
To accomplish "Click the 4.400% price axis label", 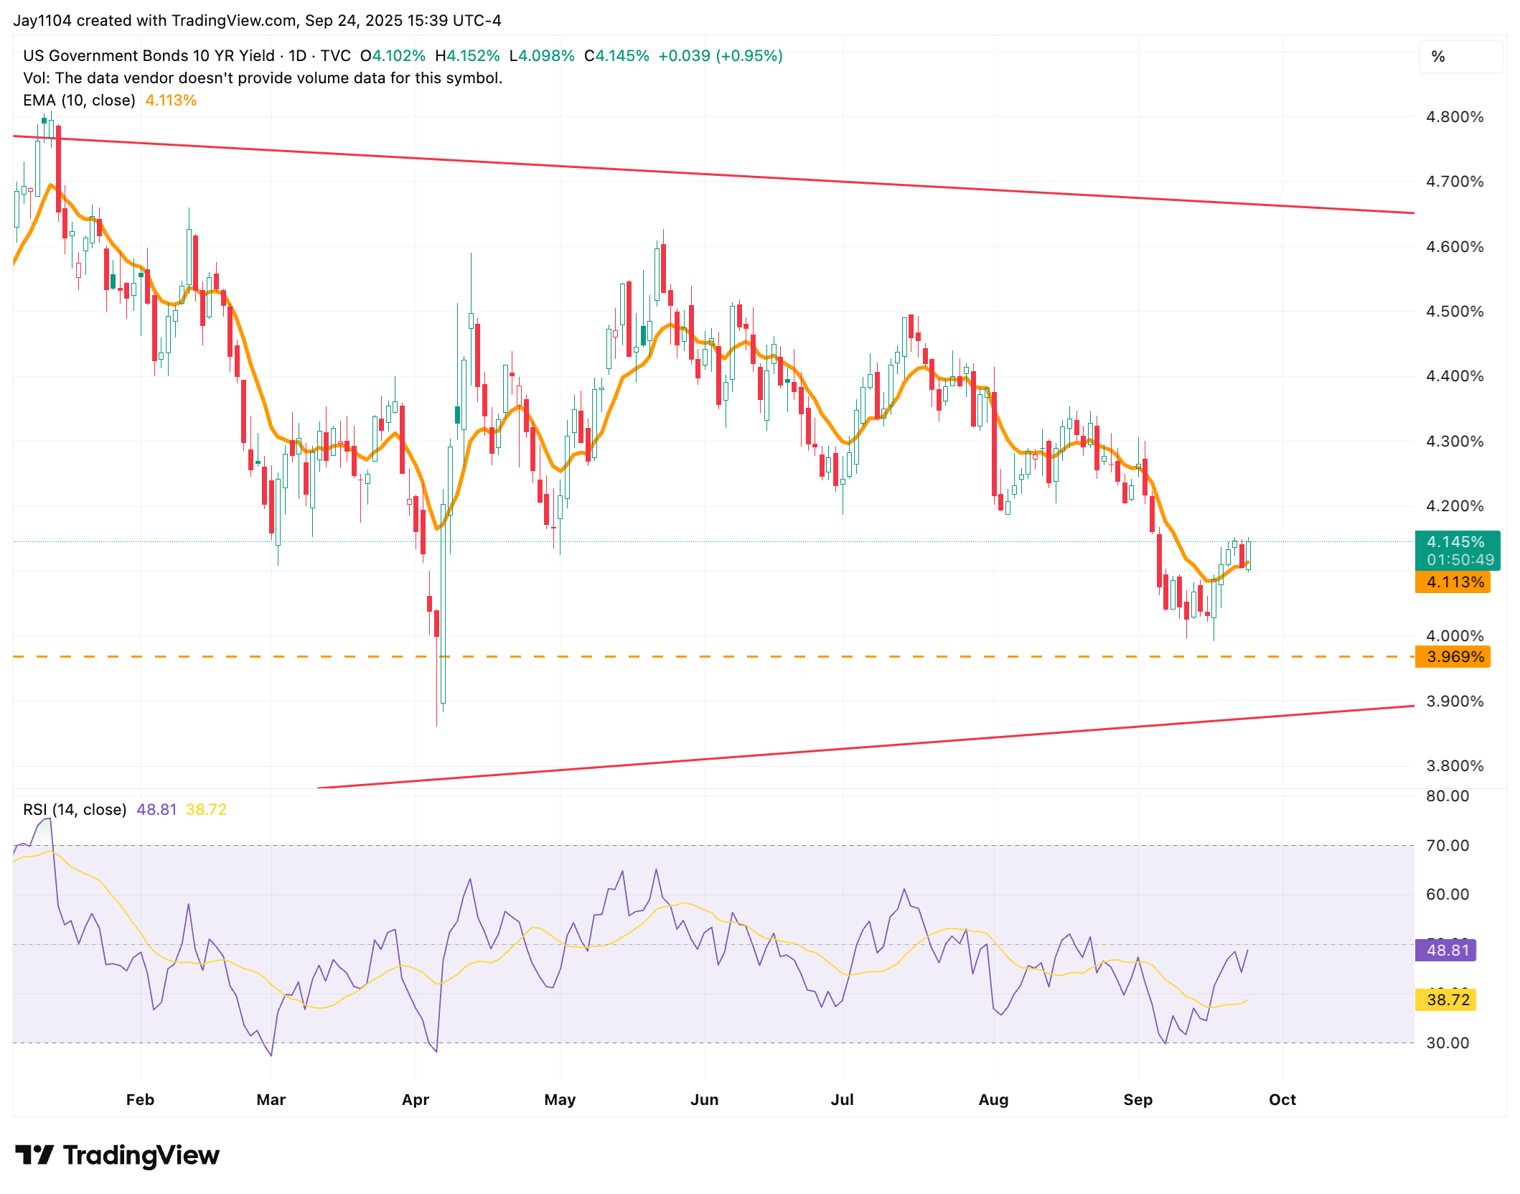I will (1455, 376).
